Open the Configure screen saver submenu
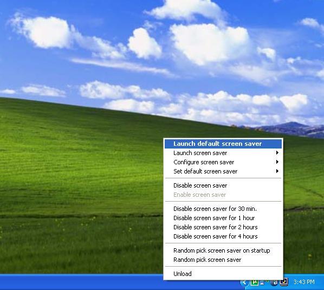 [223, 162]
